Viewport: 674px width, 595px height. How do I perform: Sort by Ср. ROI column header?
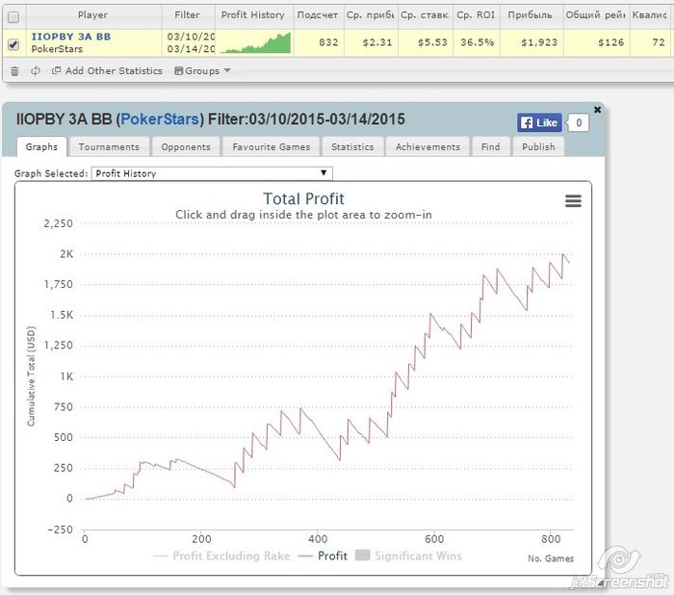click(476, 15)
